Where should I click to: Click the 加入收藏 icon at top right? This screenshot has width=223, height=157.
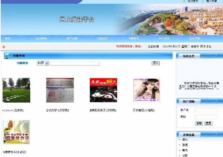(x=203, y=1)
